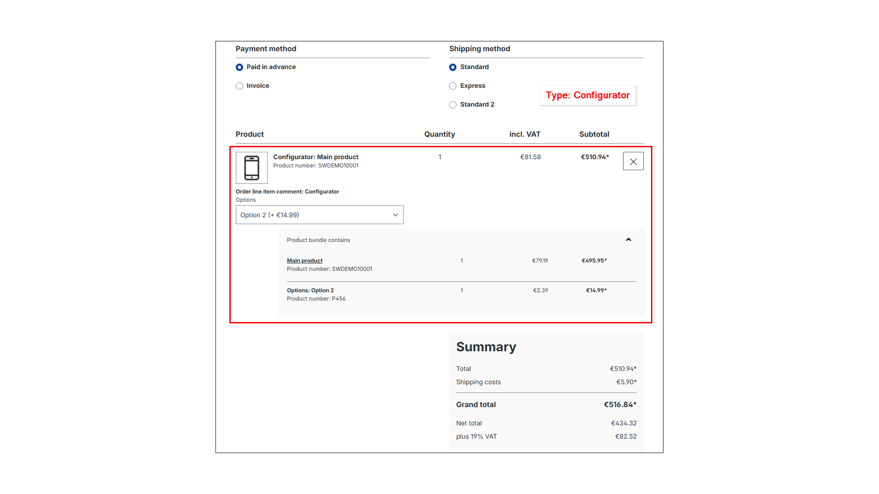Collapse the Product bundle contains section
Viewport: 879px width, 494px height.
tap(628, 240)
